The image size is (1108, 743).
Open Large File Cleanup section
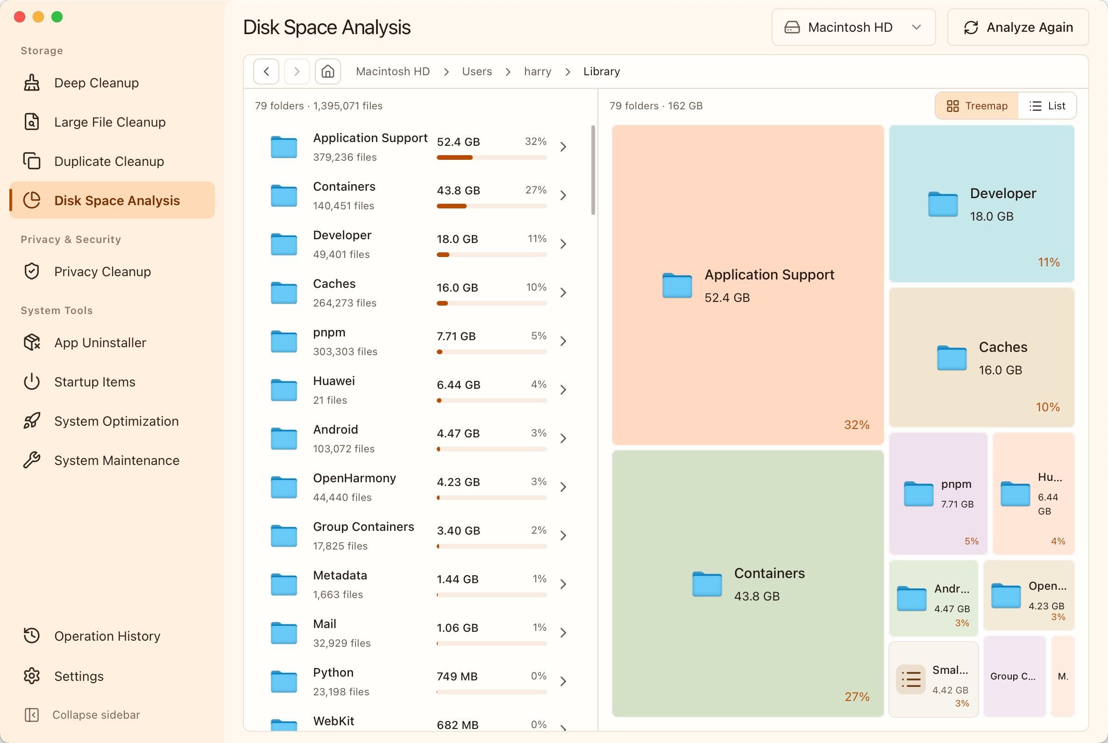click(x=112, y=122)
